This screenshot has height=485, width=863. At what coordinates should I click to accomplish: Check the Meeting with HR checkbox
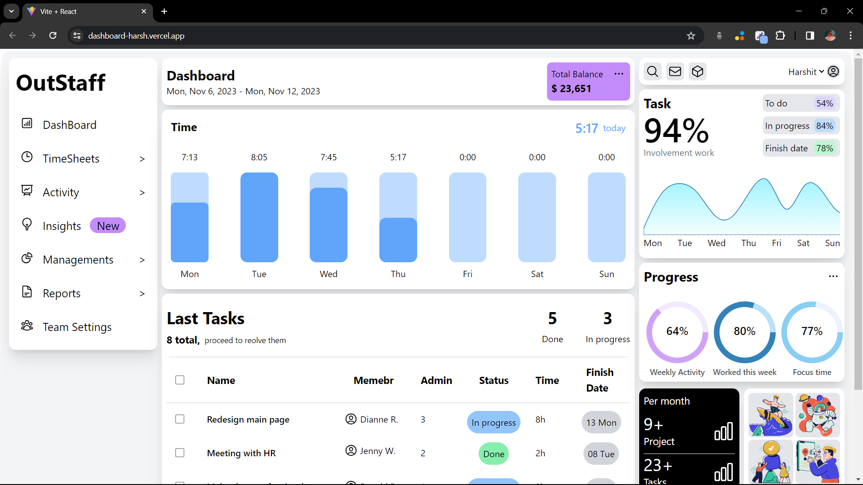coord(180,453)
